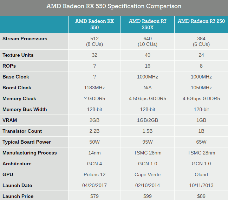The width and height of the screenshot is (228, 200).
Task: Click the Memory Bus Width row label
Action: pos(25,109)
